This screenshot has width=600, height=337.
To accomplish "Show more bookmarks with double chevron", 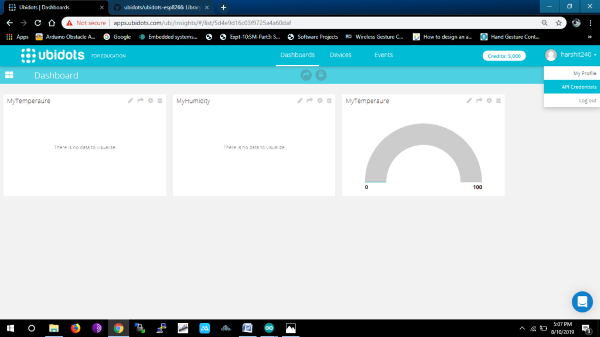I will [x=589, y=37].
